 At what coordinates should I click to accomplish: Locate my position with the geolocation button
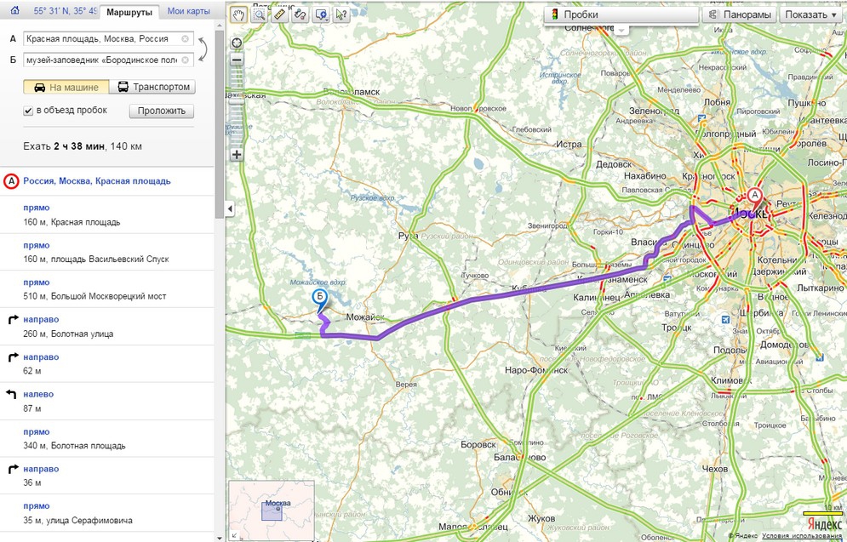tap(237, 43)
